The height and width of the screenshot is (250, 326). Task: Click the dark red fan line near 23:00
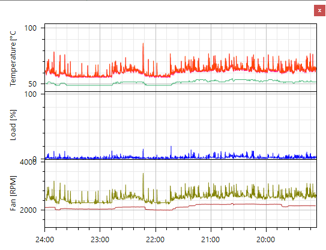100,209
